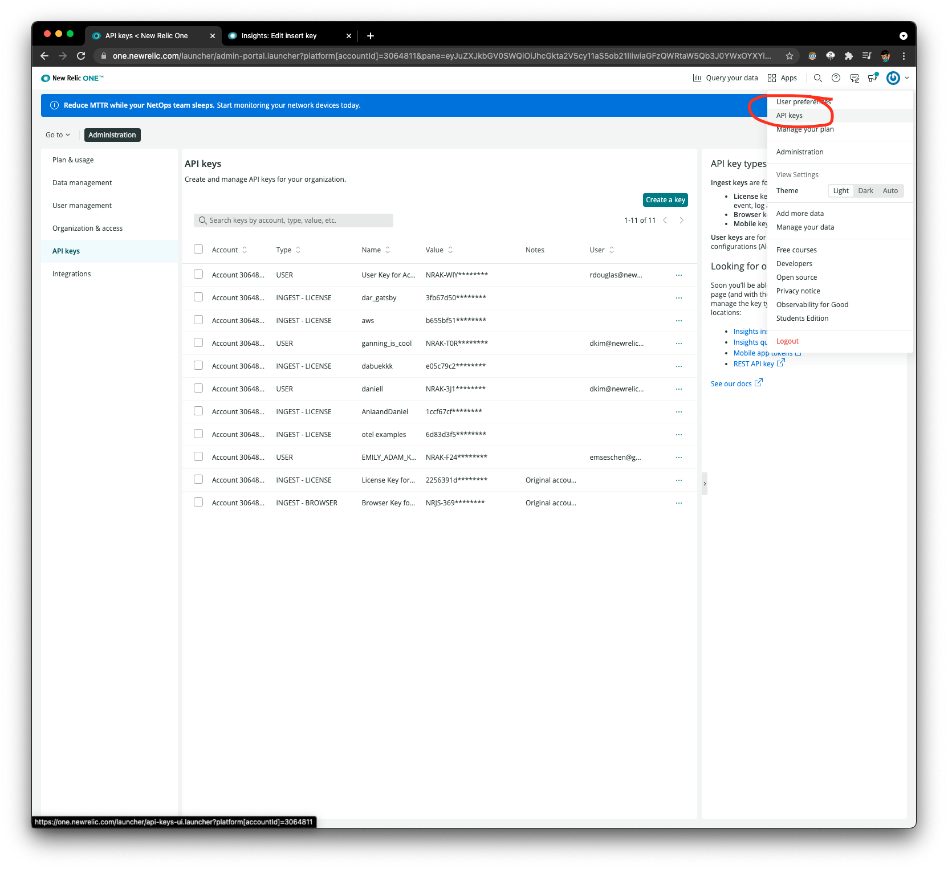
Task: Switch theme to Dark
Action: coord(865,190)
